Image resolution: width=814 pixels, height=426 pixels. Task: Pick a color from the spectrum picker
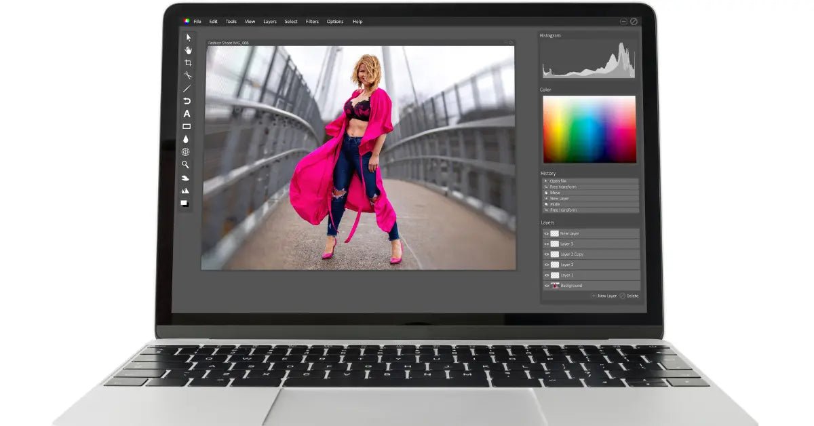pos(589,129)
